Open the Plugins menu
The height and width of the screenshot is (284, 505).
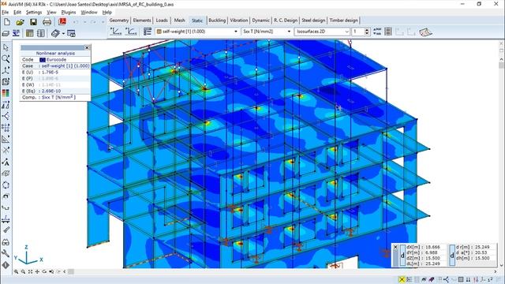pyautogui.click(x=69, y=13)
